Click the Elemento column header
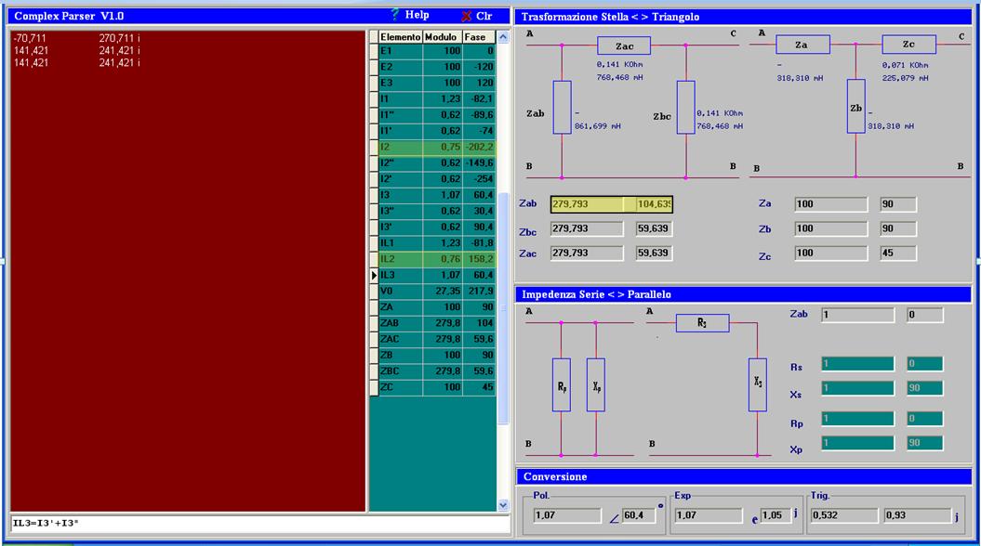 (400, 37)
